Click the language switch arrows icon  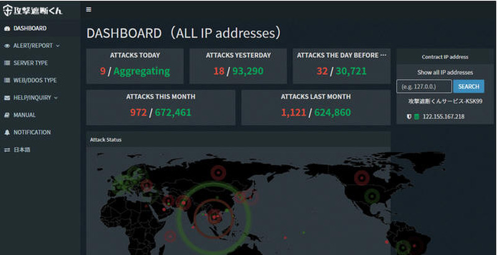pyautogui.click(x=7, y=150)
